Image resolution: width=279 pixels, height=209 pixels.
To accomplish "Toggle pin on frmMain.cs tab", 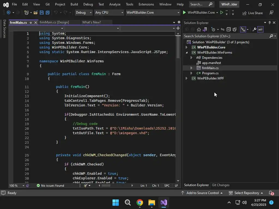I will pos(31,23).
